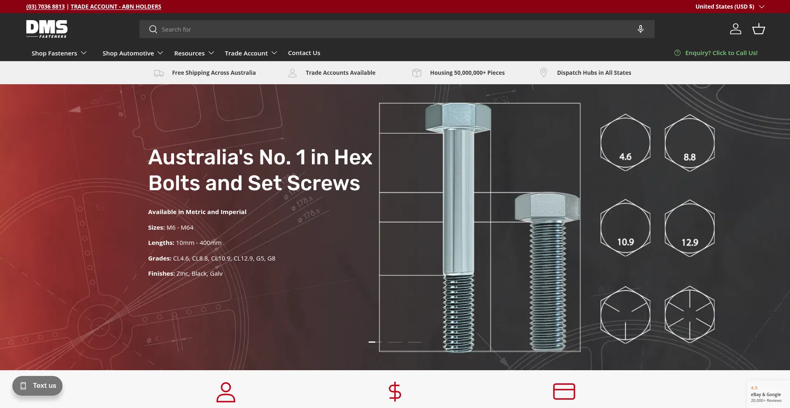Image resolution: width=790 pixels, height=408 pixels.
Task: Call the (03) 7036 8813 number
Action: [x=45, y=7]
